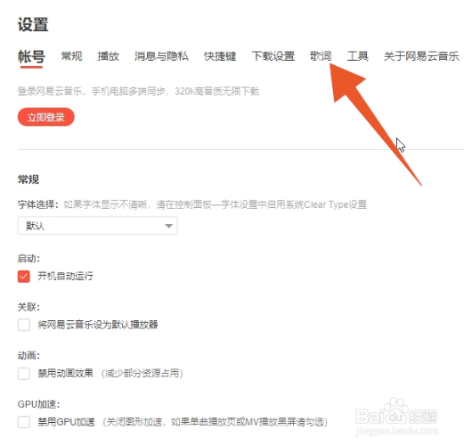This screenshot has width=464, height=447.
Task: Open the 下载设置 tab
Action: pos(273,56)
